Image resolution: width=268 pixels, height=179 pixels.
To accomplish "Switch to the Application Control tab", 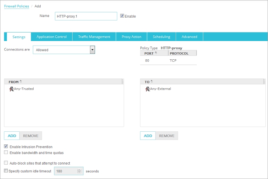I will (52, 37).
